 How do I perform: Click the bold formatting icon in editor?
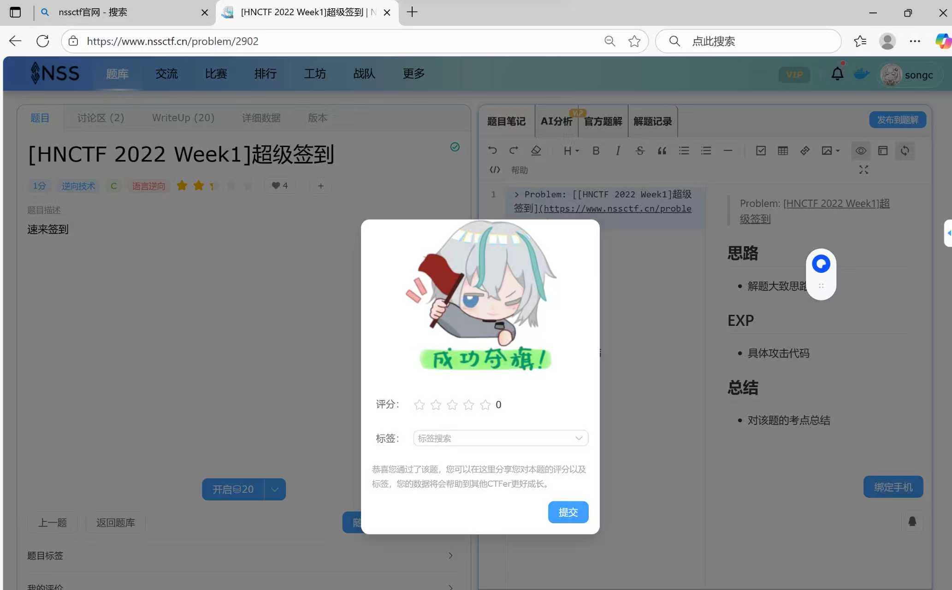point(596,151)
